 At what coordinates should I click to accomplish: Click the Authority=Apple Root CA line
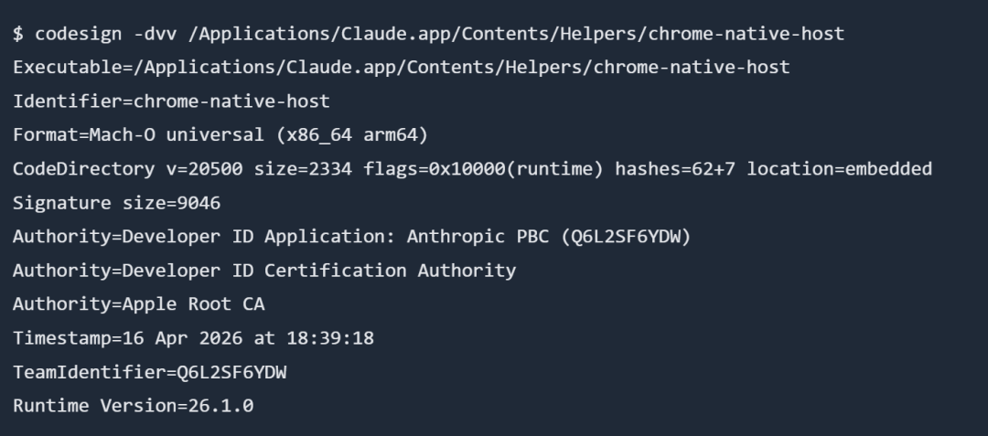click(x=138, y=304)
